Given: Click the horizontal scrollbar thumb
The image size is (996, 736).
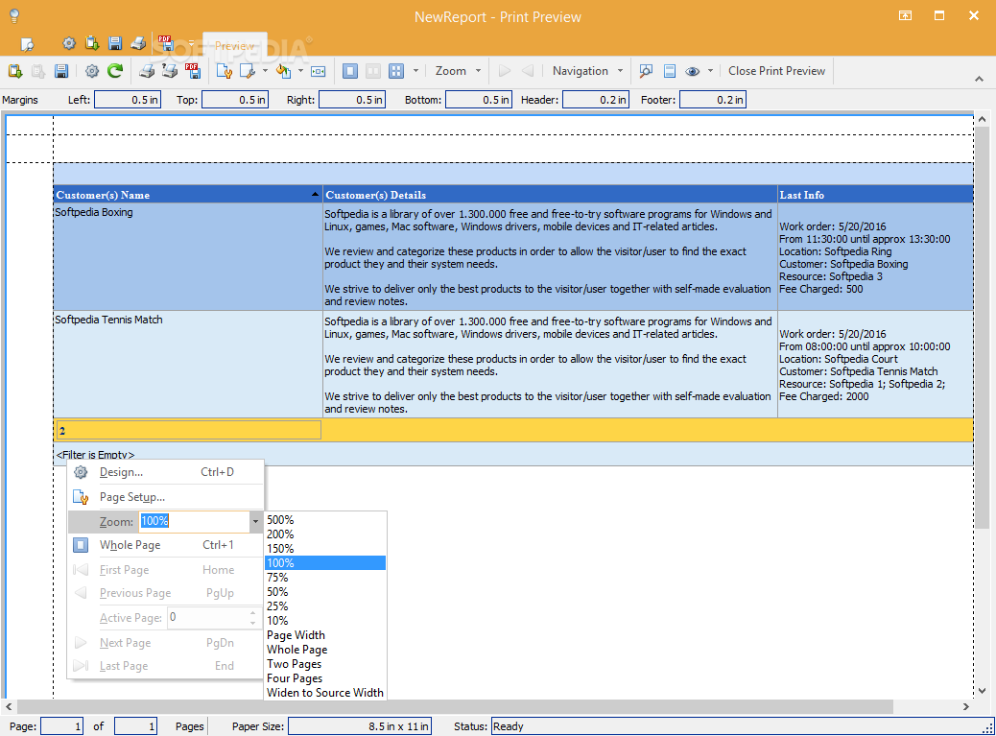Looking at the screenshot, I should (x=455, y=706).
